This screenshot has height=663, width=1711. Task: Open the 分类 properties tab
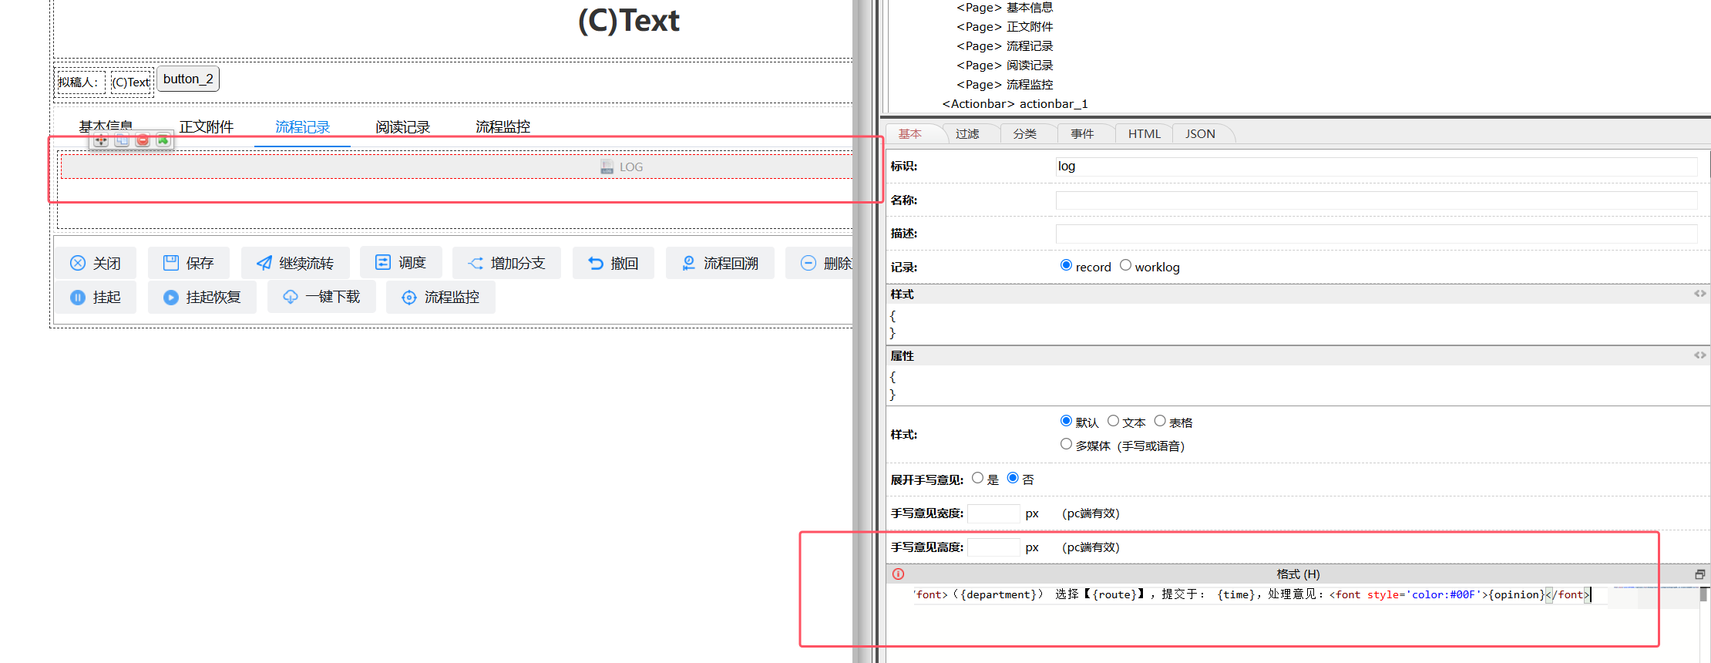pyautogui.click(x=1025, y=134)
